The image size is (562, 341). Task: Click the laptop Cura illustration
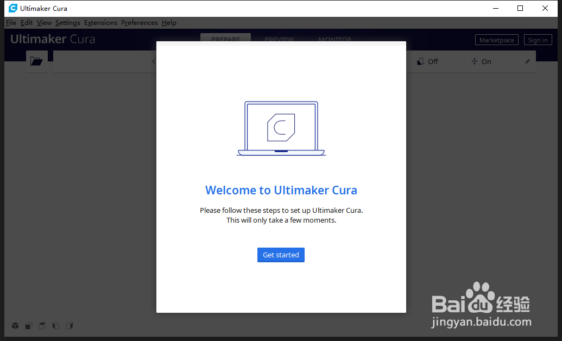point(281,129)
